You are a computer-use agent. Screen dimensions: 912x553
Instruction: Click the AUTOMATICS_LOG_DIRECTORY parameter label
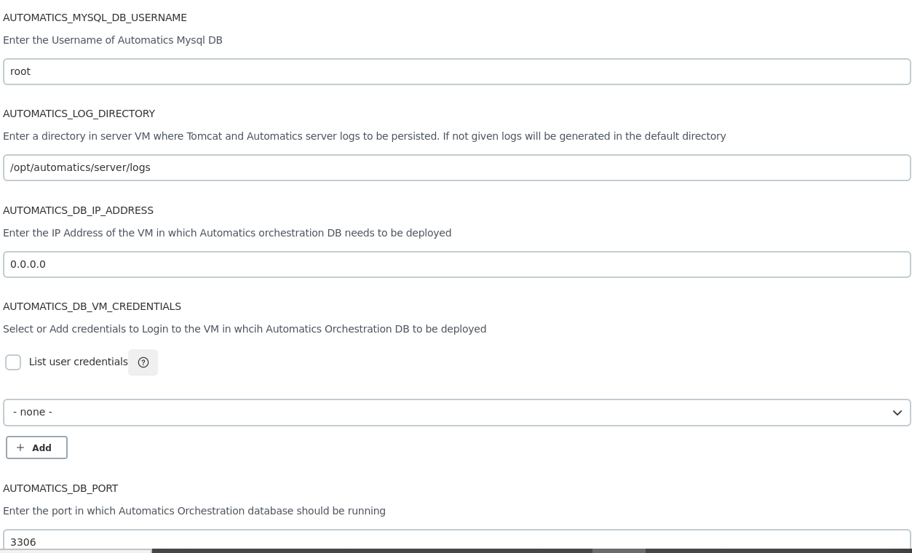pos(79,114)
